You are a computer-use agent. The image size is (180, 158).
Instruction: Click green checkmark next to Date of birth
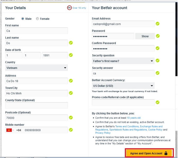tap(71, 55)
